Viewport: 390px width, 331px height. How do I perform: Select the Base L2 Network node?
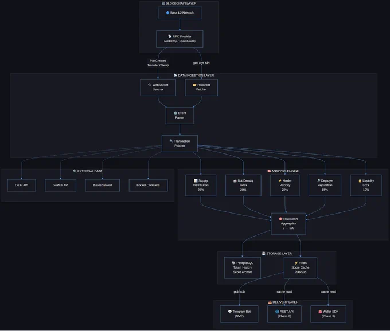pos(180,13)
